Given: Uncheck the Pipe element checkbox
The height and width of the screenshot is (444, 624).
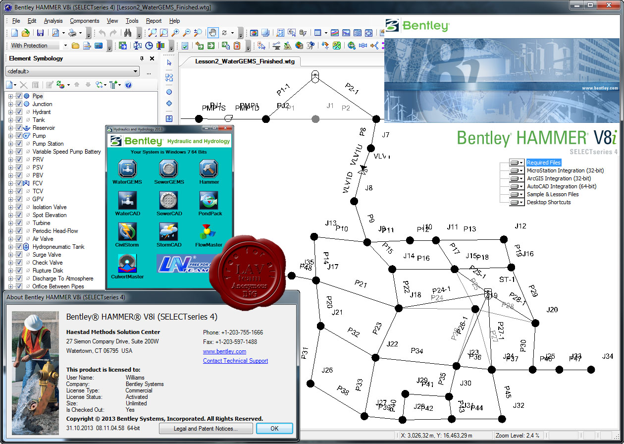Looking at the screenshot, I should [x=19, y=96].
